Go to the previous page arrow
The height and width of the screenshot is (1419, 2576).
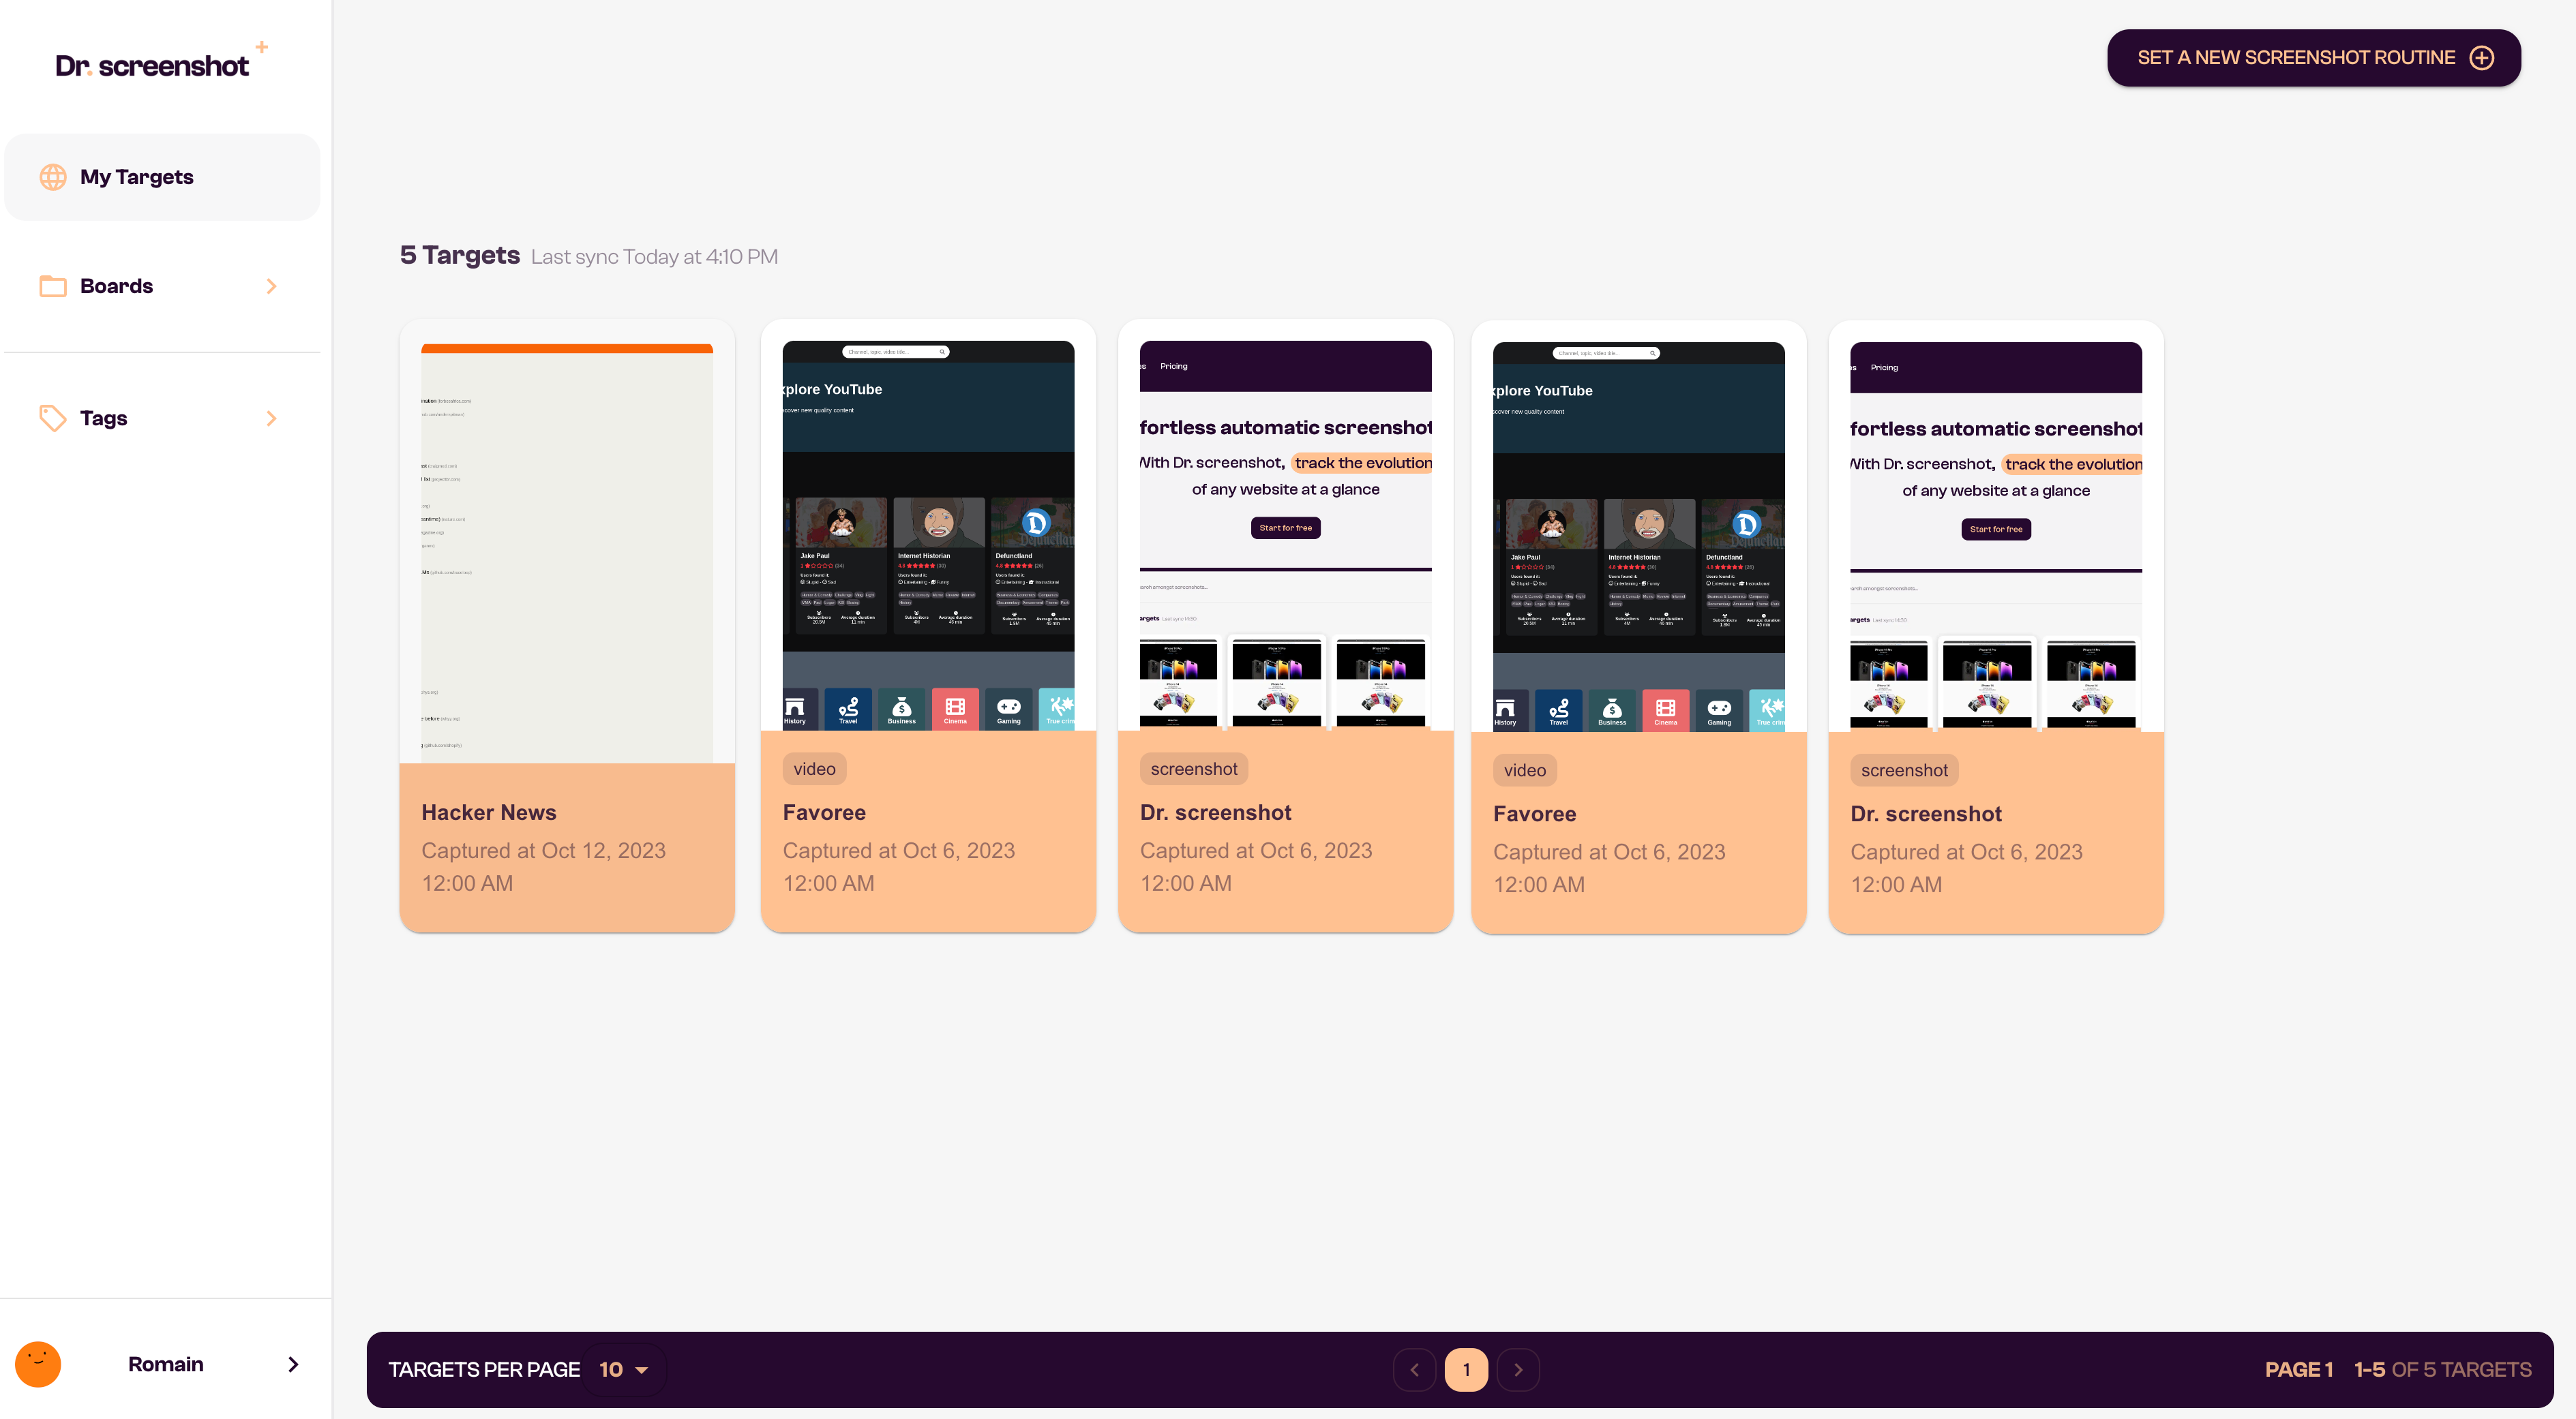(x=1414, y=1369)
